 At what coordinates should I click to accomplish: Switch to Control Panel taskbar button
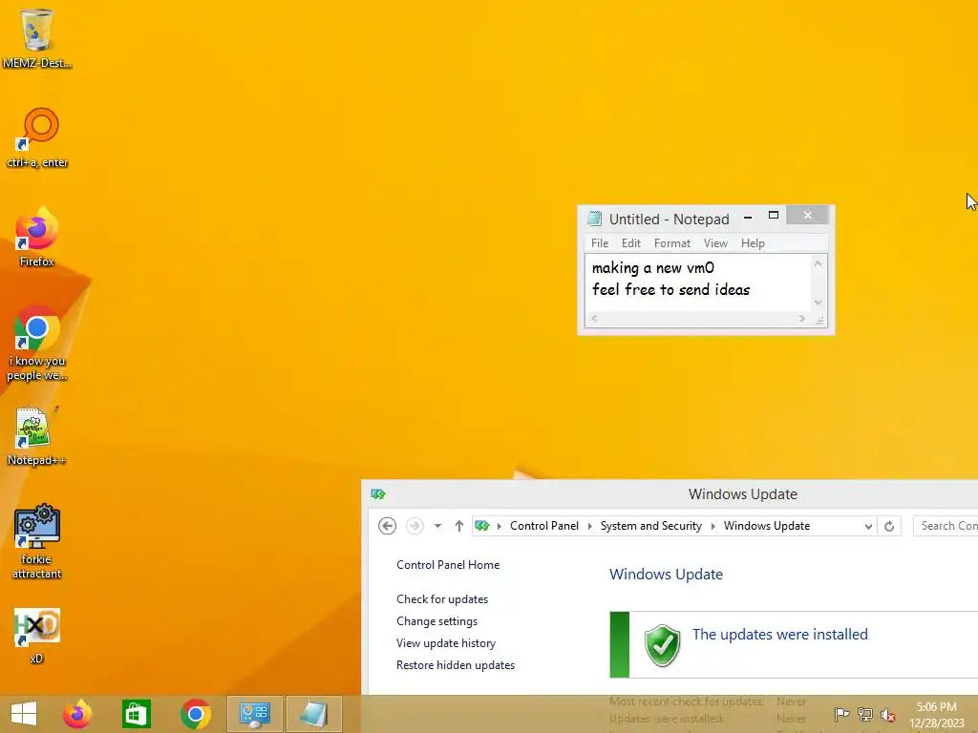pyautogui.click(x=254, y=714)
